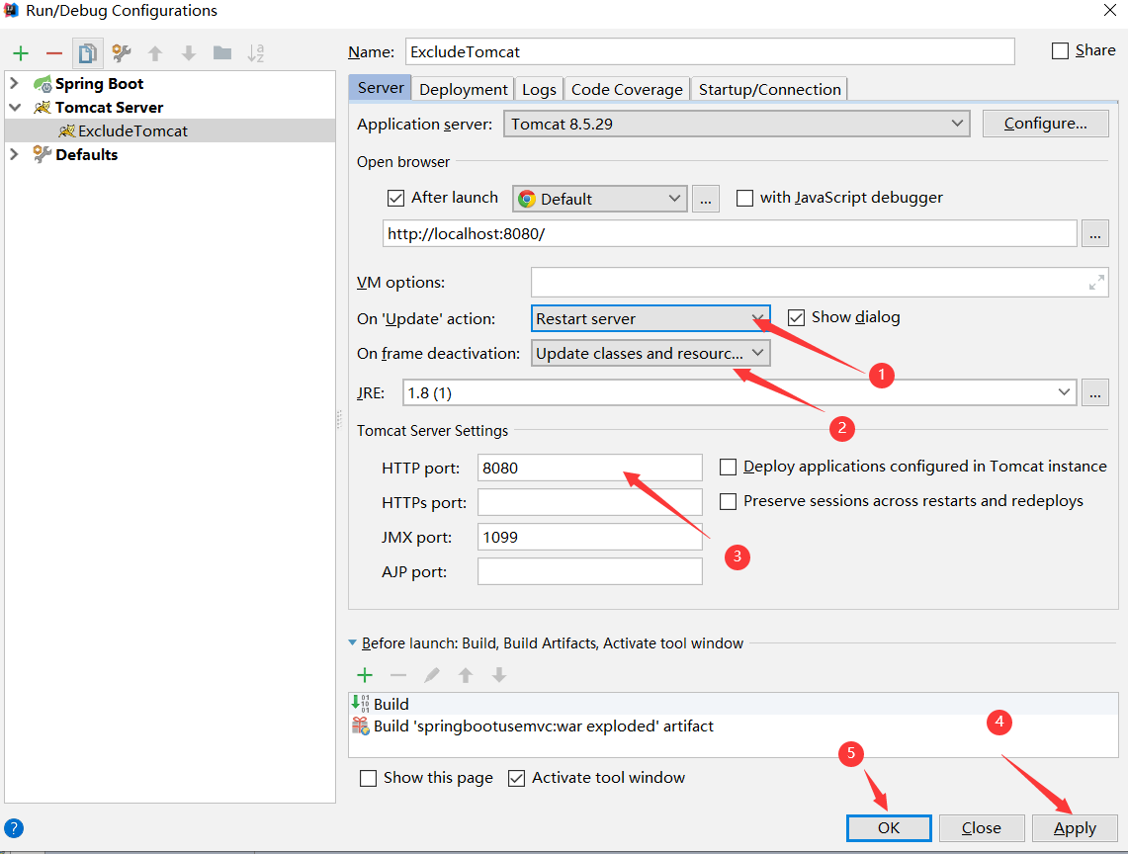Open help with the question mark icon
Viewport: 1128px width, 854px height.
tap(14, 828)
